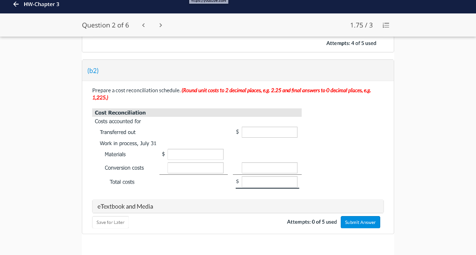Click the Transferred out row label
Screen dimensions: 476x255
pyautogui.click(x=118, y=132)
